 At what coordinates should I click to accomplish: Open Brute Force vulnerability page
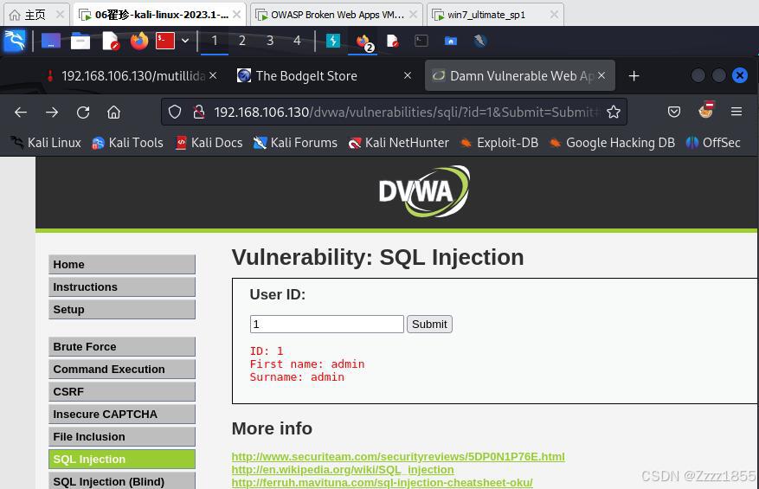click(122, 347)
